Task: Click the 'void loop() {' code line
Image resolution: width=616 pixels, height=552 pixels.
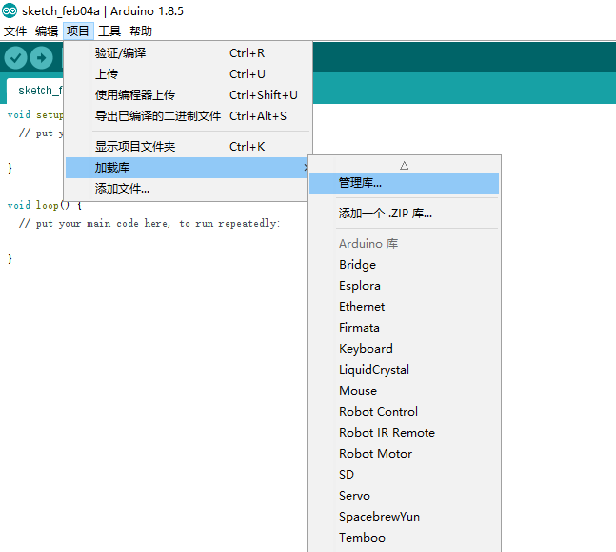Action: (45, 205)
